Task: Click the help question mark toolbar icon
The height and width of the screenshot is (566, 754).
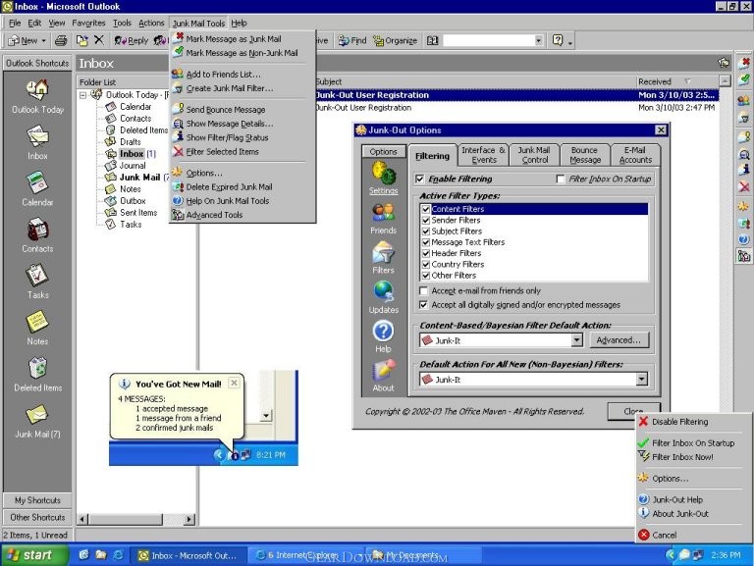Action: 558,40
